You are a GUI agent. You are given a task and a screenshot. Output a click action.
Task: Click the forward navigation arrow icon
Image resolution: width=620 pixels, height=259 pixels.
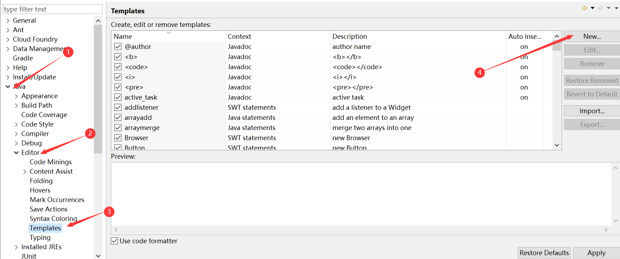tap(601, 8)
